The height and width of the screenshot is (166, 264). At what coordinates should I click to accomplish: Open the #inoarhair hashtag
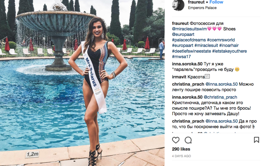coord(229,45)
